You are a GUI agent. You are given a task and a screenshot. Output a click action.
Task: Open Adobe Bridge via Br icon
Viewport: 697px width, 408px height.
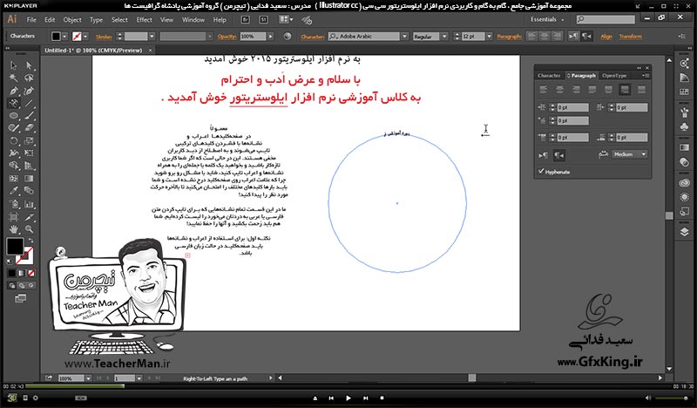pyautogui.click(x=245, y=19)
